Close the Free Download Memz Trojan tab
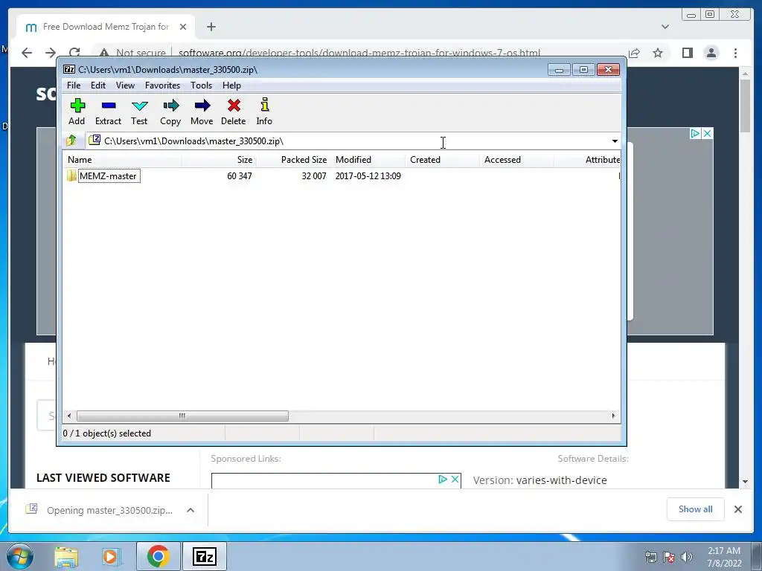 point(183,27)
